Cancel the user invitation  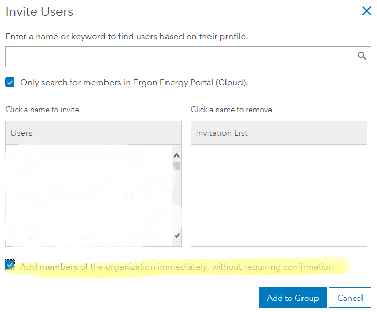coord(350,298)
